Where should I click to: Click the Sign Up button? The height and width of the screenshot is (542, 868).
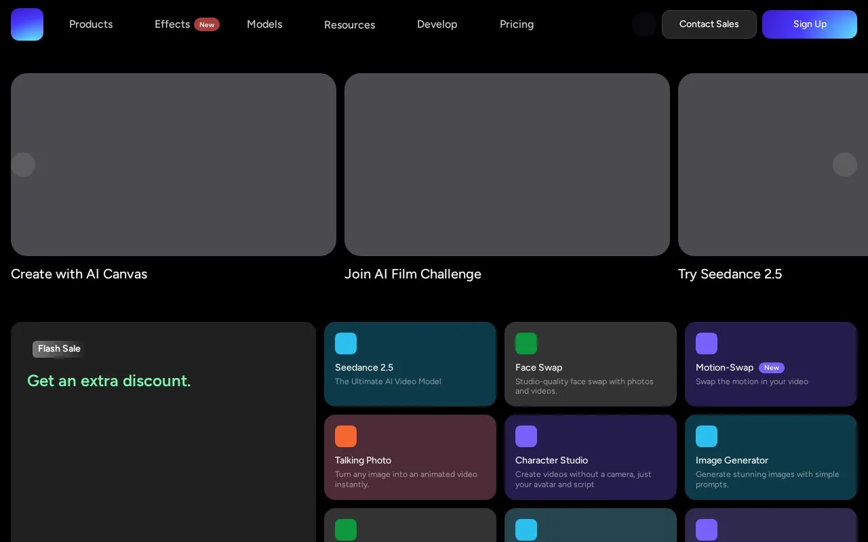click(x=810, y=24)
